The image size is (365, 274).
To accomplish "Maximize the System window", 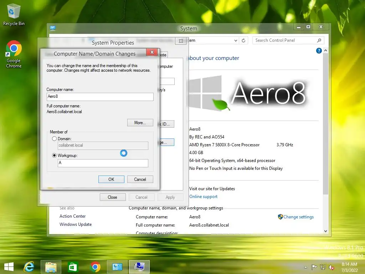I will (x=308, y=27).
